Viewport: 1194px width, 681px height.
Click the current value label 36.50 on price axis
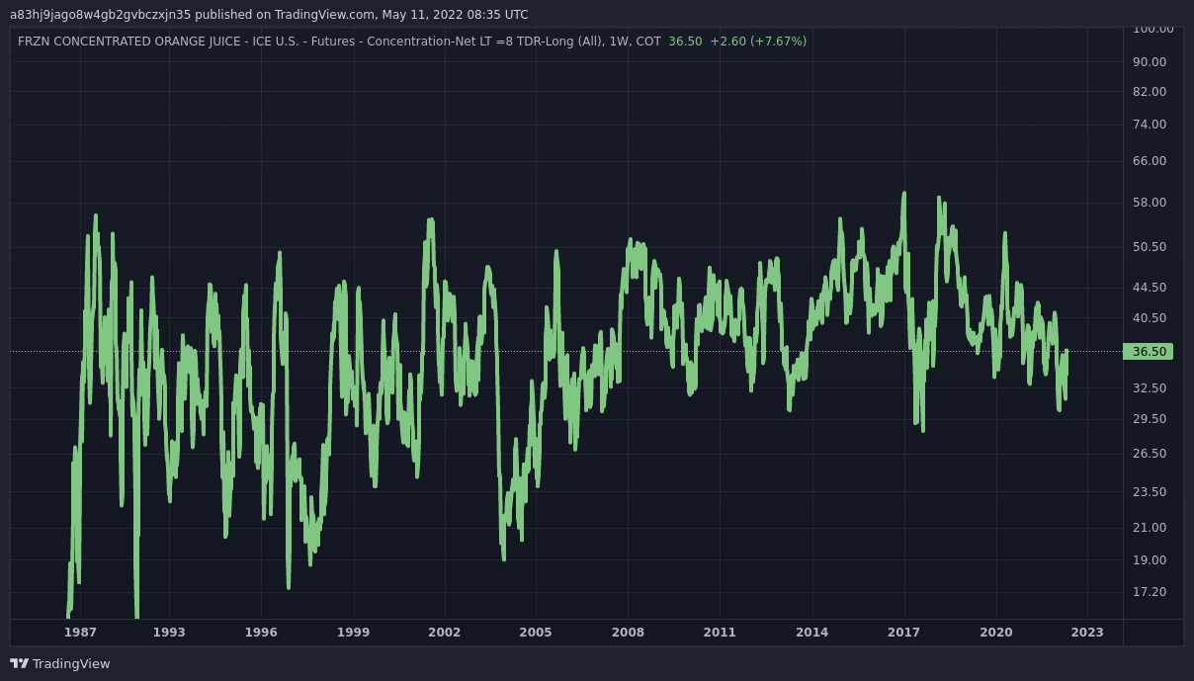[1149, 352]
